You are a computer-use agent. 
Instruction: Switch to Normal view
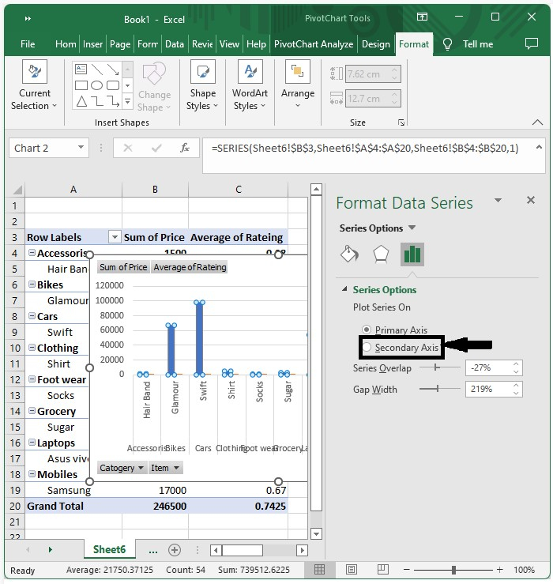(x=319, y=570)
